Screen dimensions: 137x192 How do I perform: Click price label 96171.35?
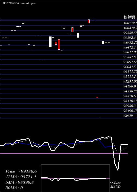coord(130,72)
